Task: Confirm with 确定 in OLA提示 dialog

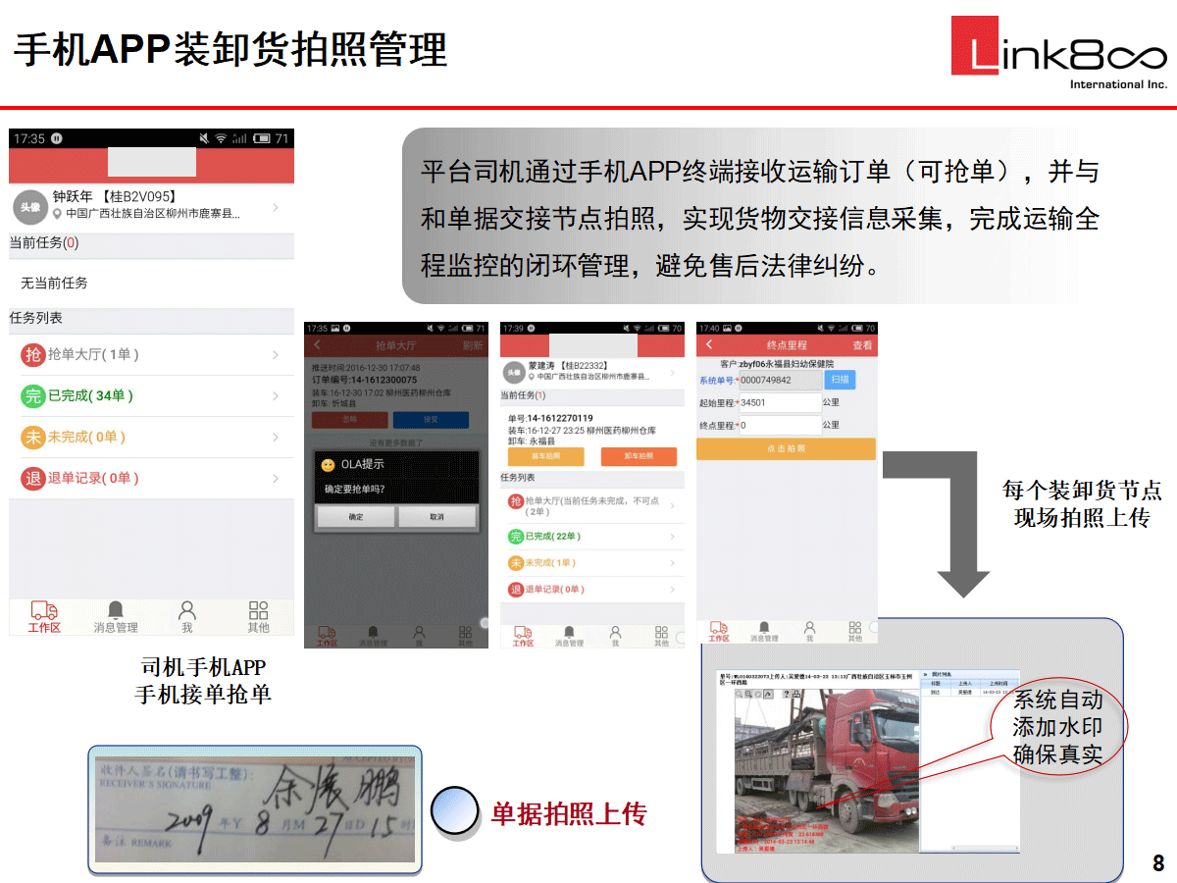Action: 355,516
